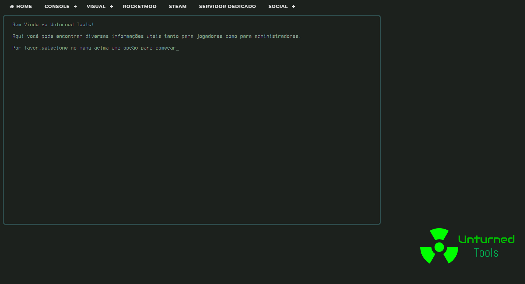
Task: Select the VISUAL menu label
Action: click(96, 7)
